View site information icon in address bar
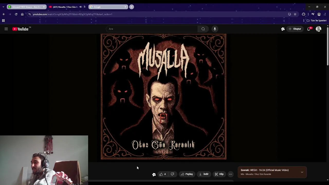 30,14
